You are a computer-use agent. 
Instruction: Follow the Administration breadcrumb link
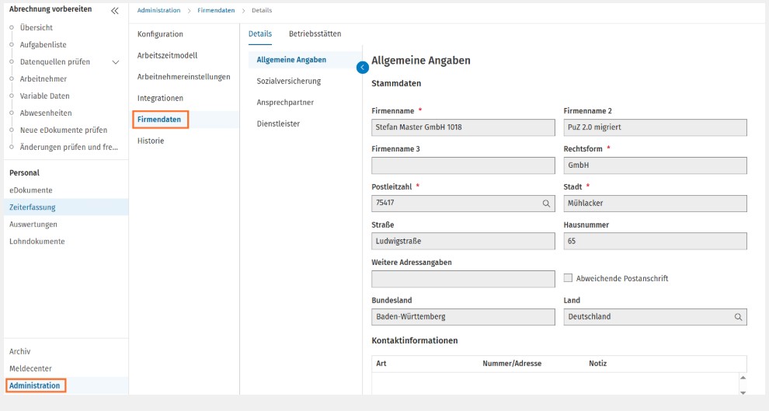tap(159, 10)
